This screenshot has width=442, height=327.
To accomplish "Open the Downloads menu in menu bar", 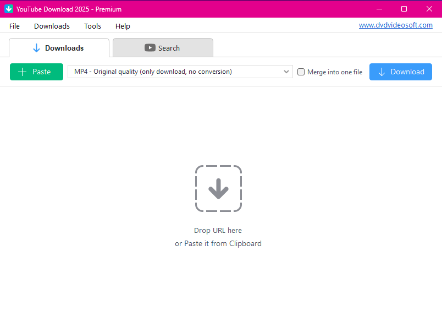I will (52, 26).
